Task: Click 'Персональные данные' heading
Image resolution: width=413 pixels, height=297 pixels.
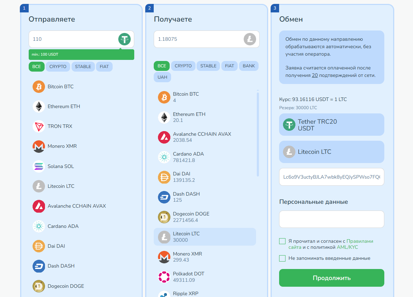Action: [x=314, y=202]
